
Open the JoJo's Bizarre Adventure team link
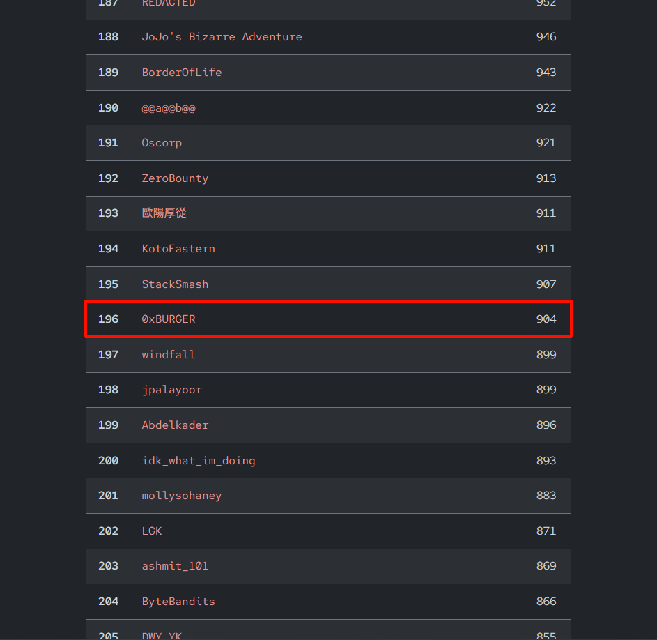pyautogui.click(x=222, y=37)
